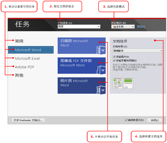Open the 文档语言 dropdown showing 英语
Image resolution: width=167 pixels, height=143 pixels.
point(79,27)
